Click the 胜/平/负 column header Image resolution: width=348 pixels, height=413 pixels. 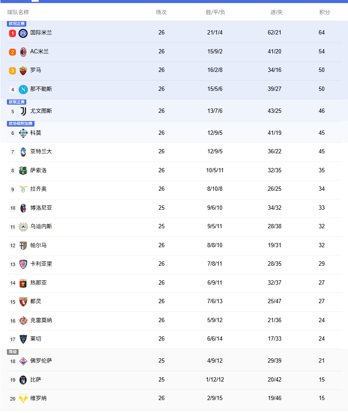tap(215, 12)
